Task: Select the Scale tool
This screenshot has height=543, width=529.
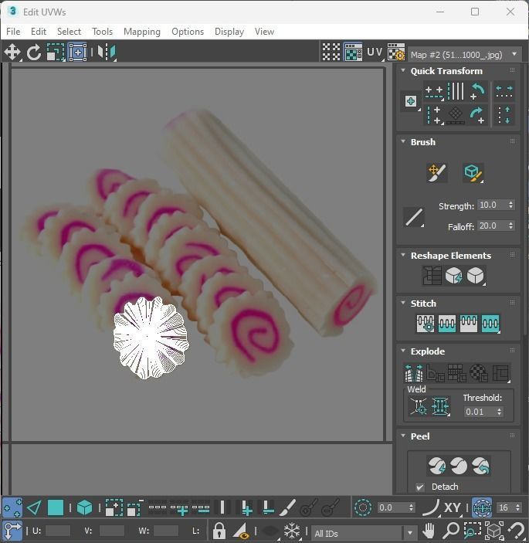Action: pyautogui.click(x=56, y=53)
